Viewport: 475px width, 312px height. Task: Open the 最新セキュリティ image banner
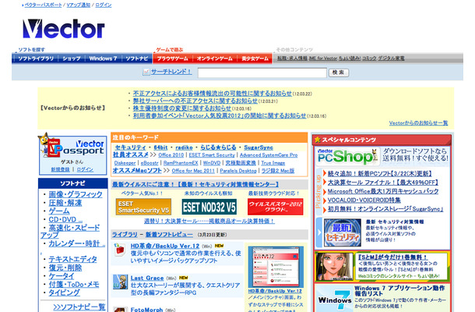tap(343, 232)
